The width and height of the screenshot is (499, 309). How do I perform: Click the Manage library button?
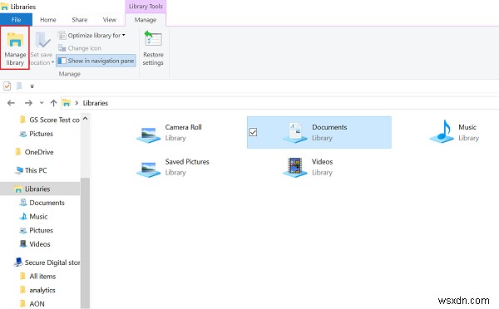[15, 48]
